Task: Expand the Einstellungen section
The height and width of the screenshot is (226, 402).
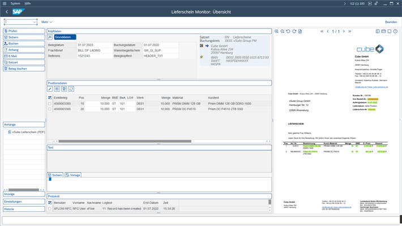Action: coord(24,202)
